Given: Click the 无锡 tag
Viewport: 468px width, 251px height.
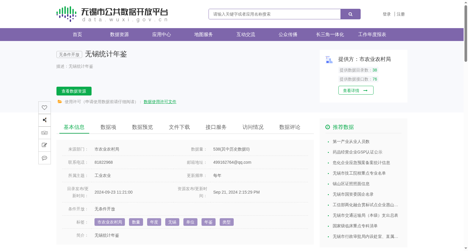Looking at the screenshot, I should [172, 222].
